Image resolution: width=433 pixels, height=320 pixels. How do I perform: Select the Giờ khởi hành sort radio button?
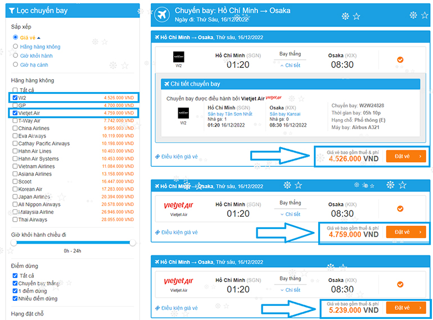(16, 56)
